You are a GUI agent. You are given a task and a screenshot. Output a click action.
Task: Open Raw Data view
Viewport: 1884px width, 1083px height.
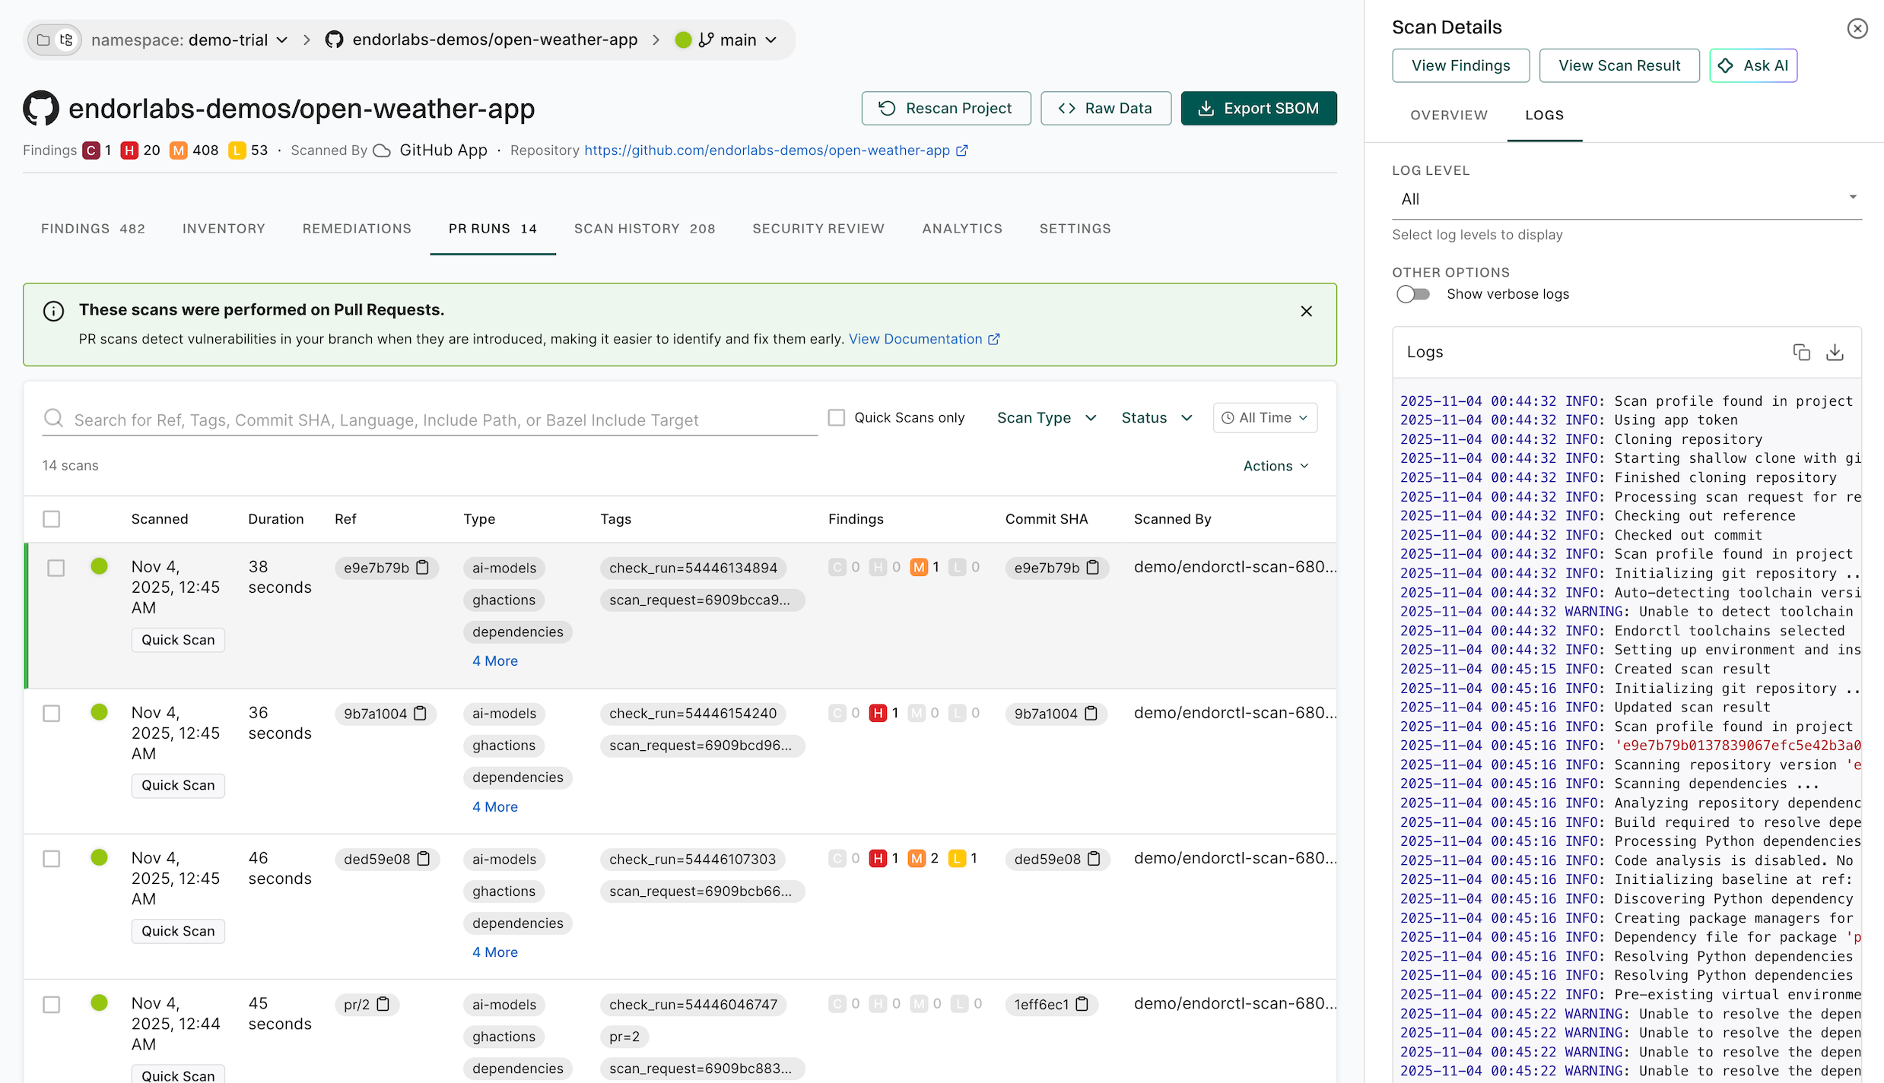pyautogui.click(x=1105, y=108)
